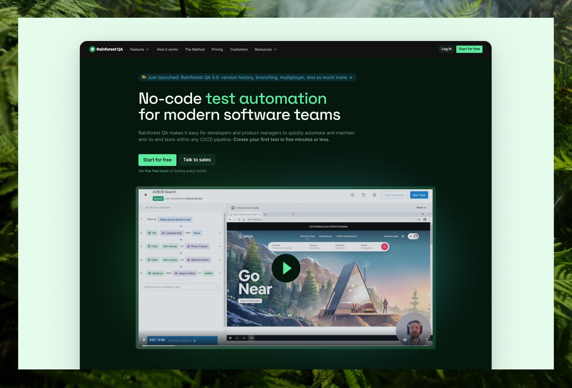Open the help icon beside version history
Image resolution: width=572 pixels, height=388 pixels.
click(352, 195)
